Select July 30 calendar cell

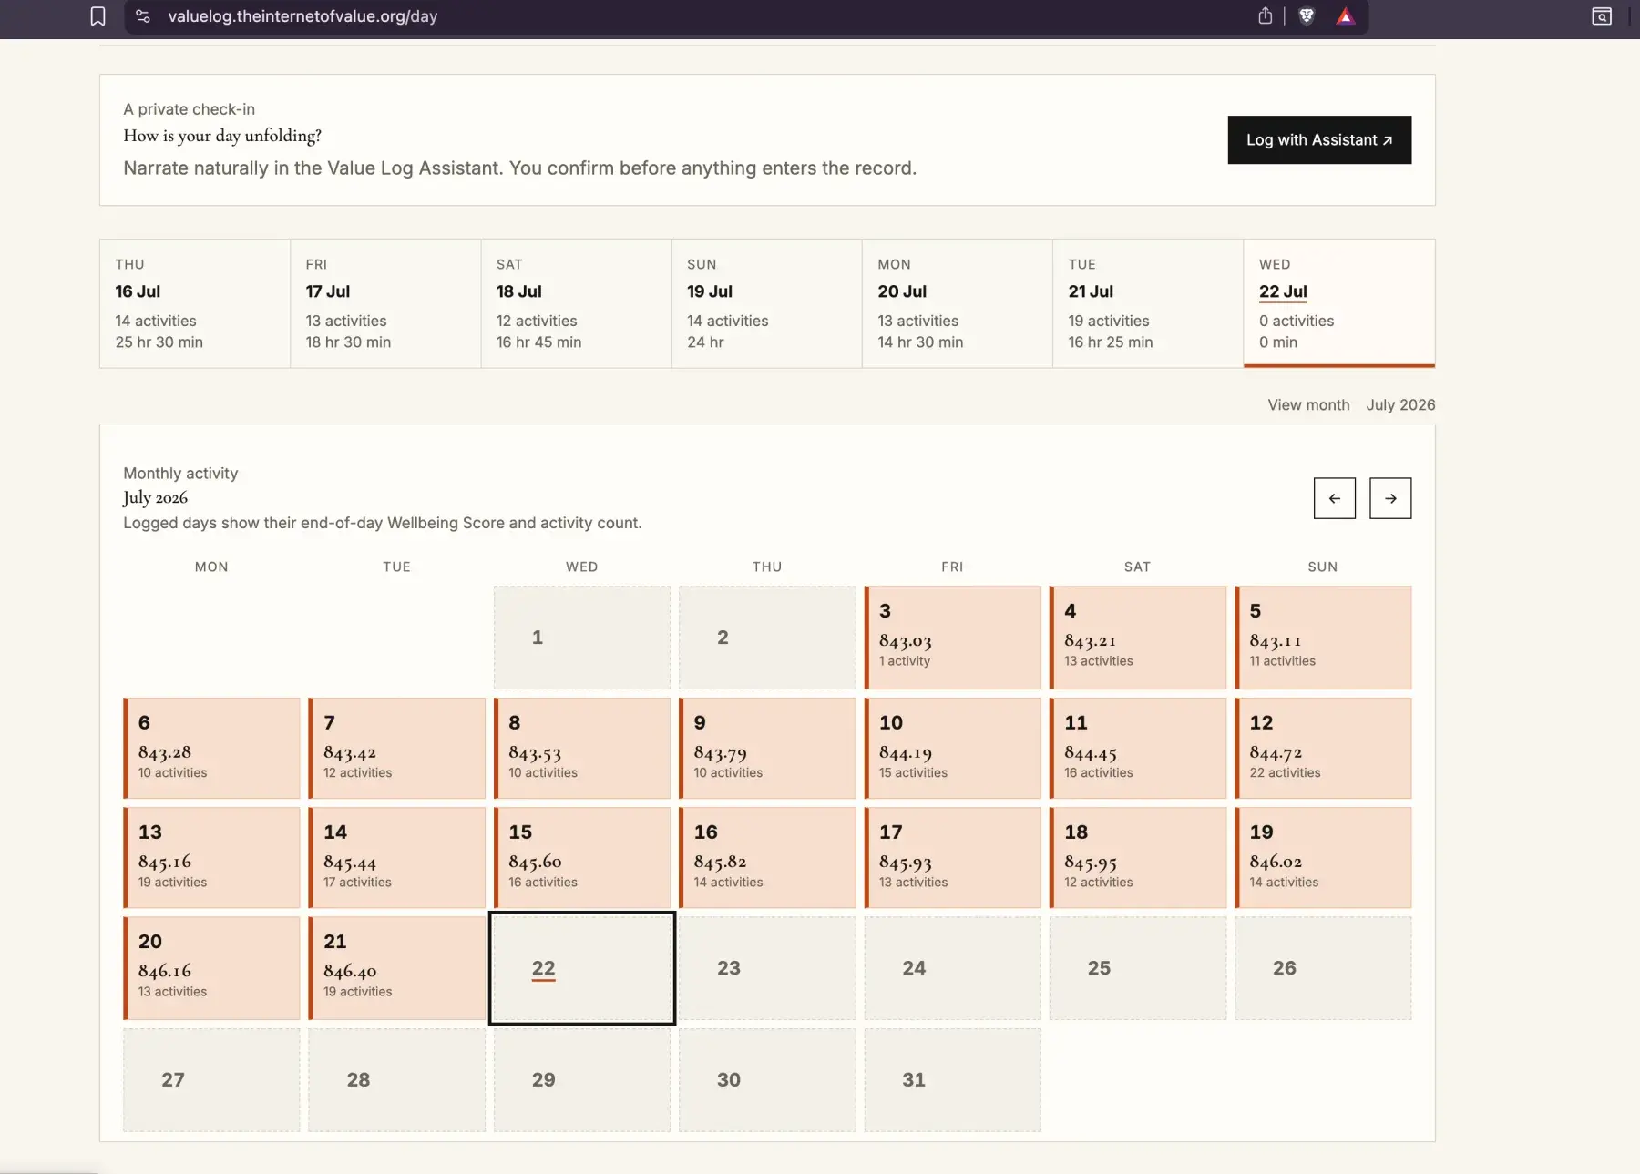767,1080
